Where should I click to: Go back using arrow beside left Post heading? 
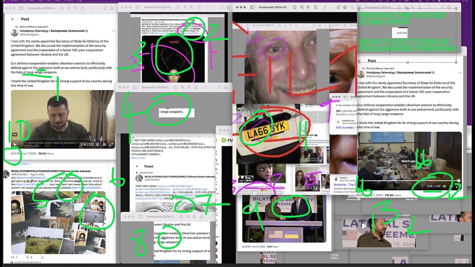pyautogui.click(x=13, y=19)
